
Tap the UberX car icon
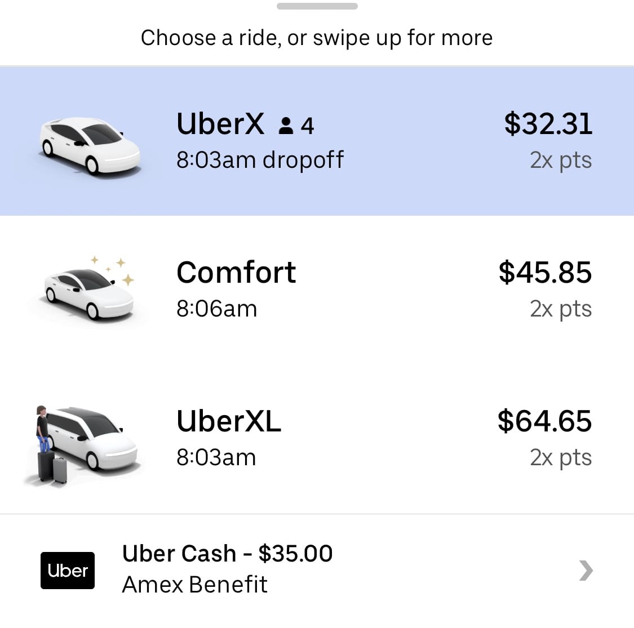(x=90, y=145)
